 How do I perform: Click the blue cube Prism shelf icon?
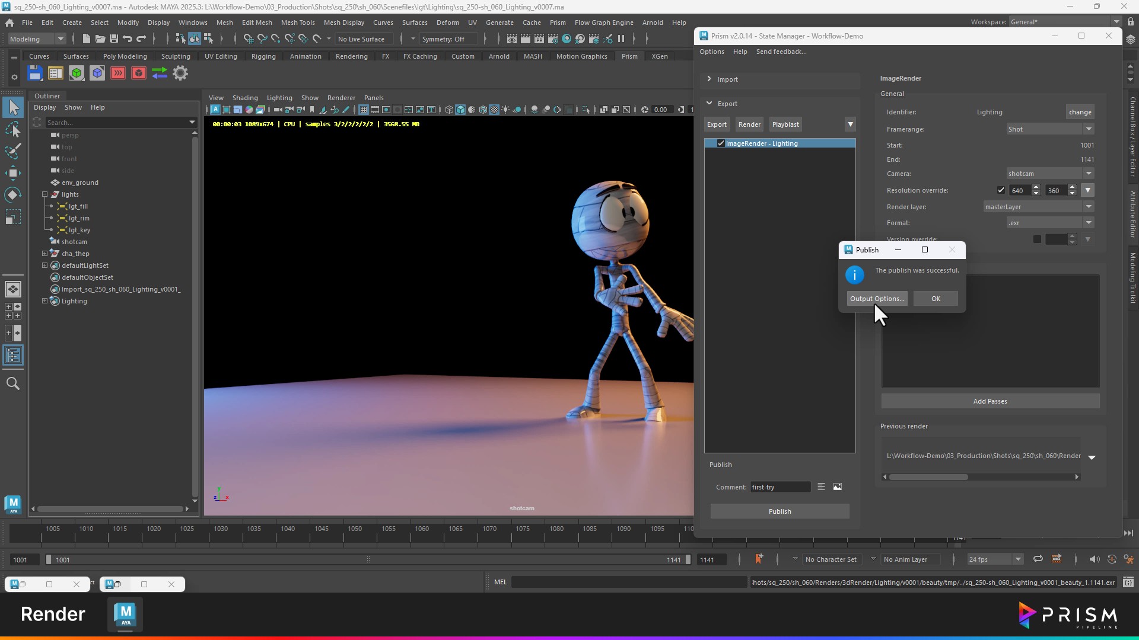point(97,73)
